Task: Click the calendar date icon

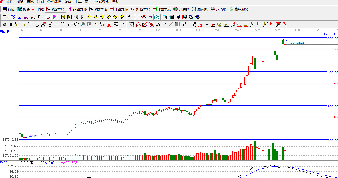Action: point(165,17)
